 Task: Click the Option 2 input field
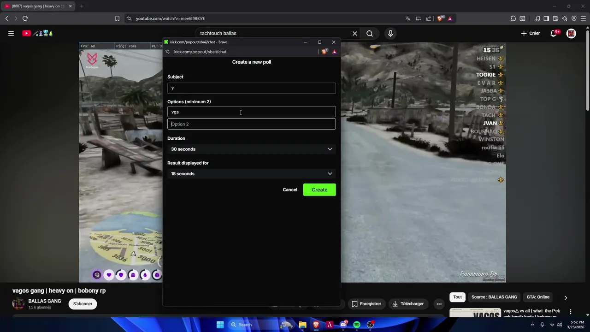click(x=252, y=124)
